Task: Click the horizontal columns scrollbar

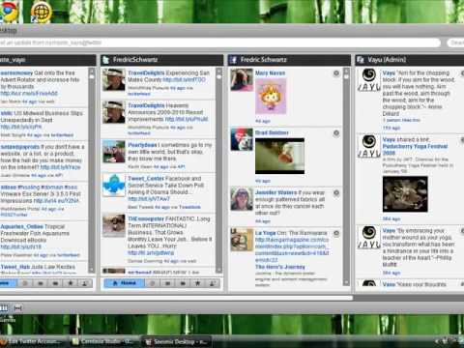Action: 176,298
